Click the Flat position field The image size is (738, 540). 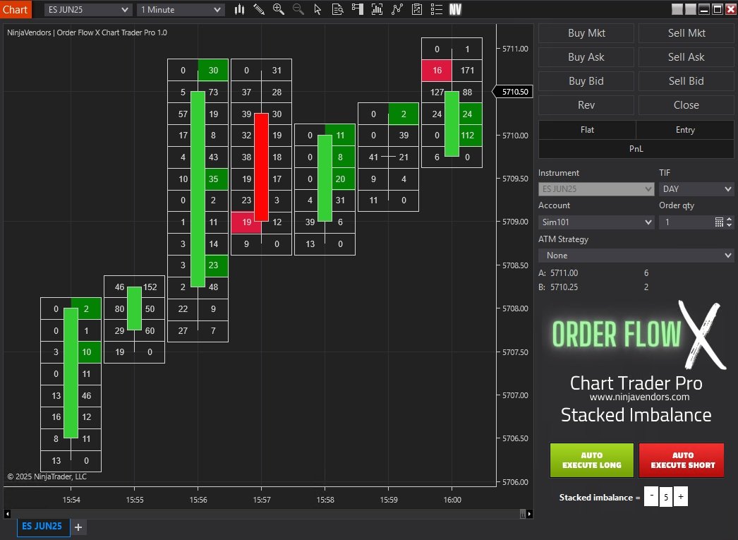pyautogui.click(x=587, y=130)
